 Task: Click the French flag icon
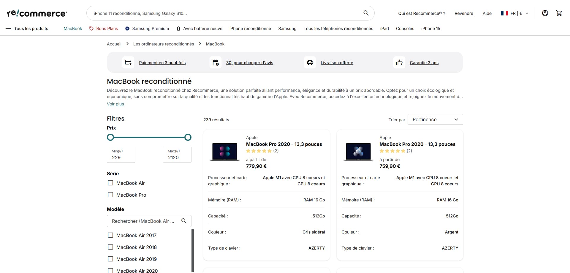coord(504,13)
